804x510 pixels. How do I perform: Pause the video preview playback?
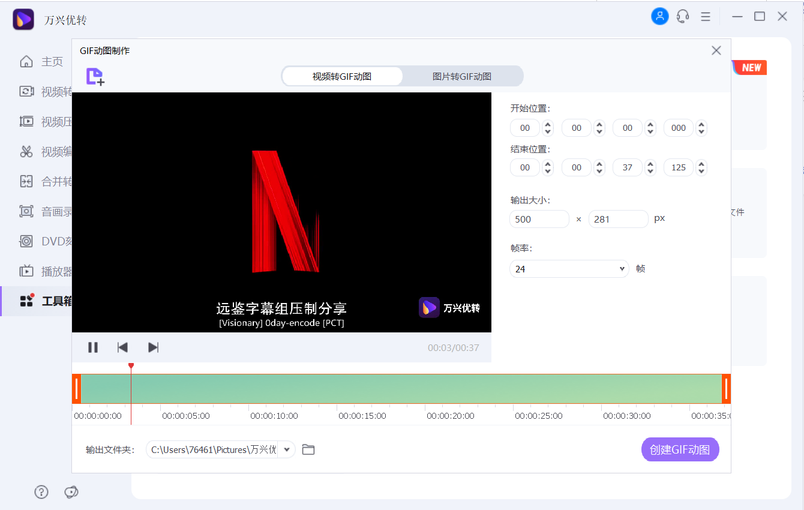tap(93, 347)
